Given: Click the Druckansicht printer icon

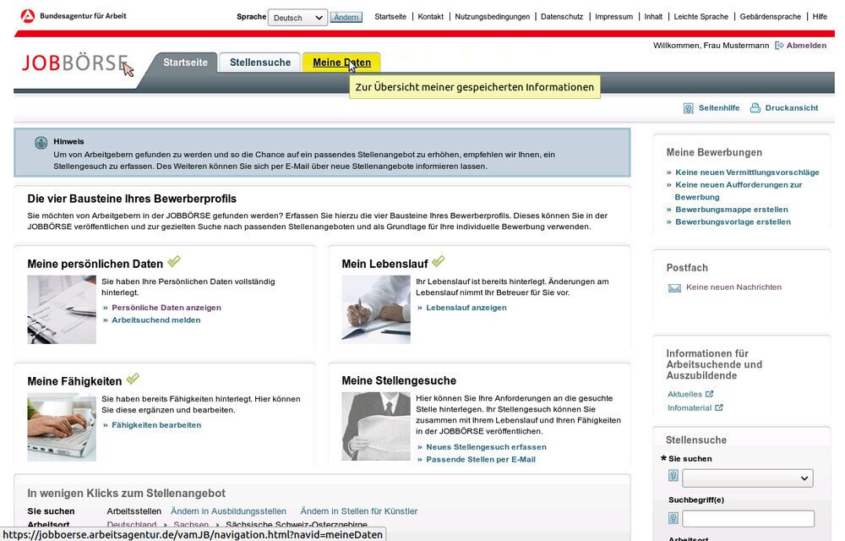Looking at the screenshot, I should (x=755, y=107).
